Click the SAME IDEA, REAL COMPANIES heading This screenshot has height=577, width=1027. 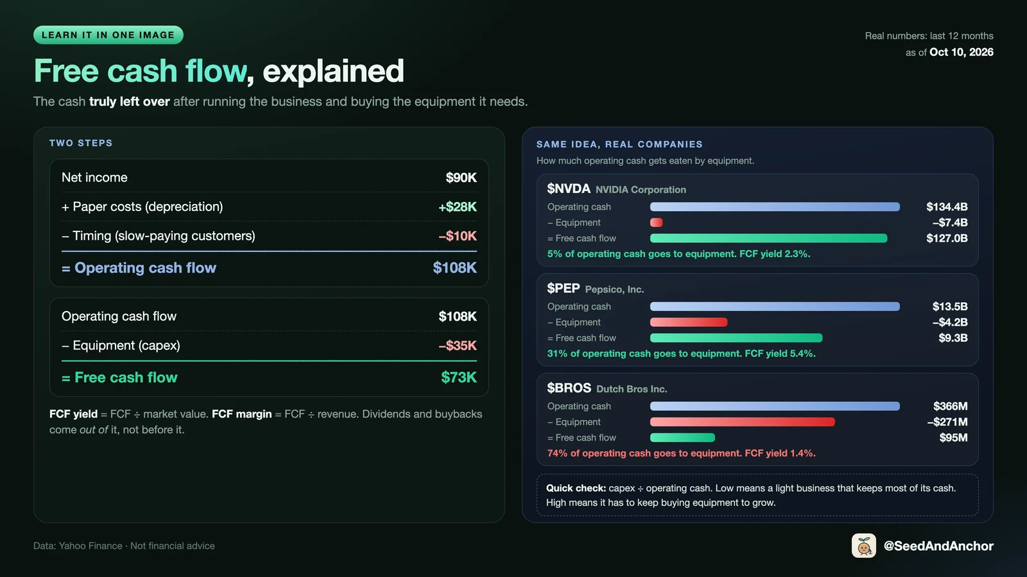(x=619, y=144)
